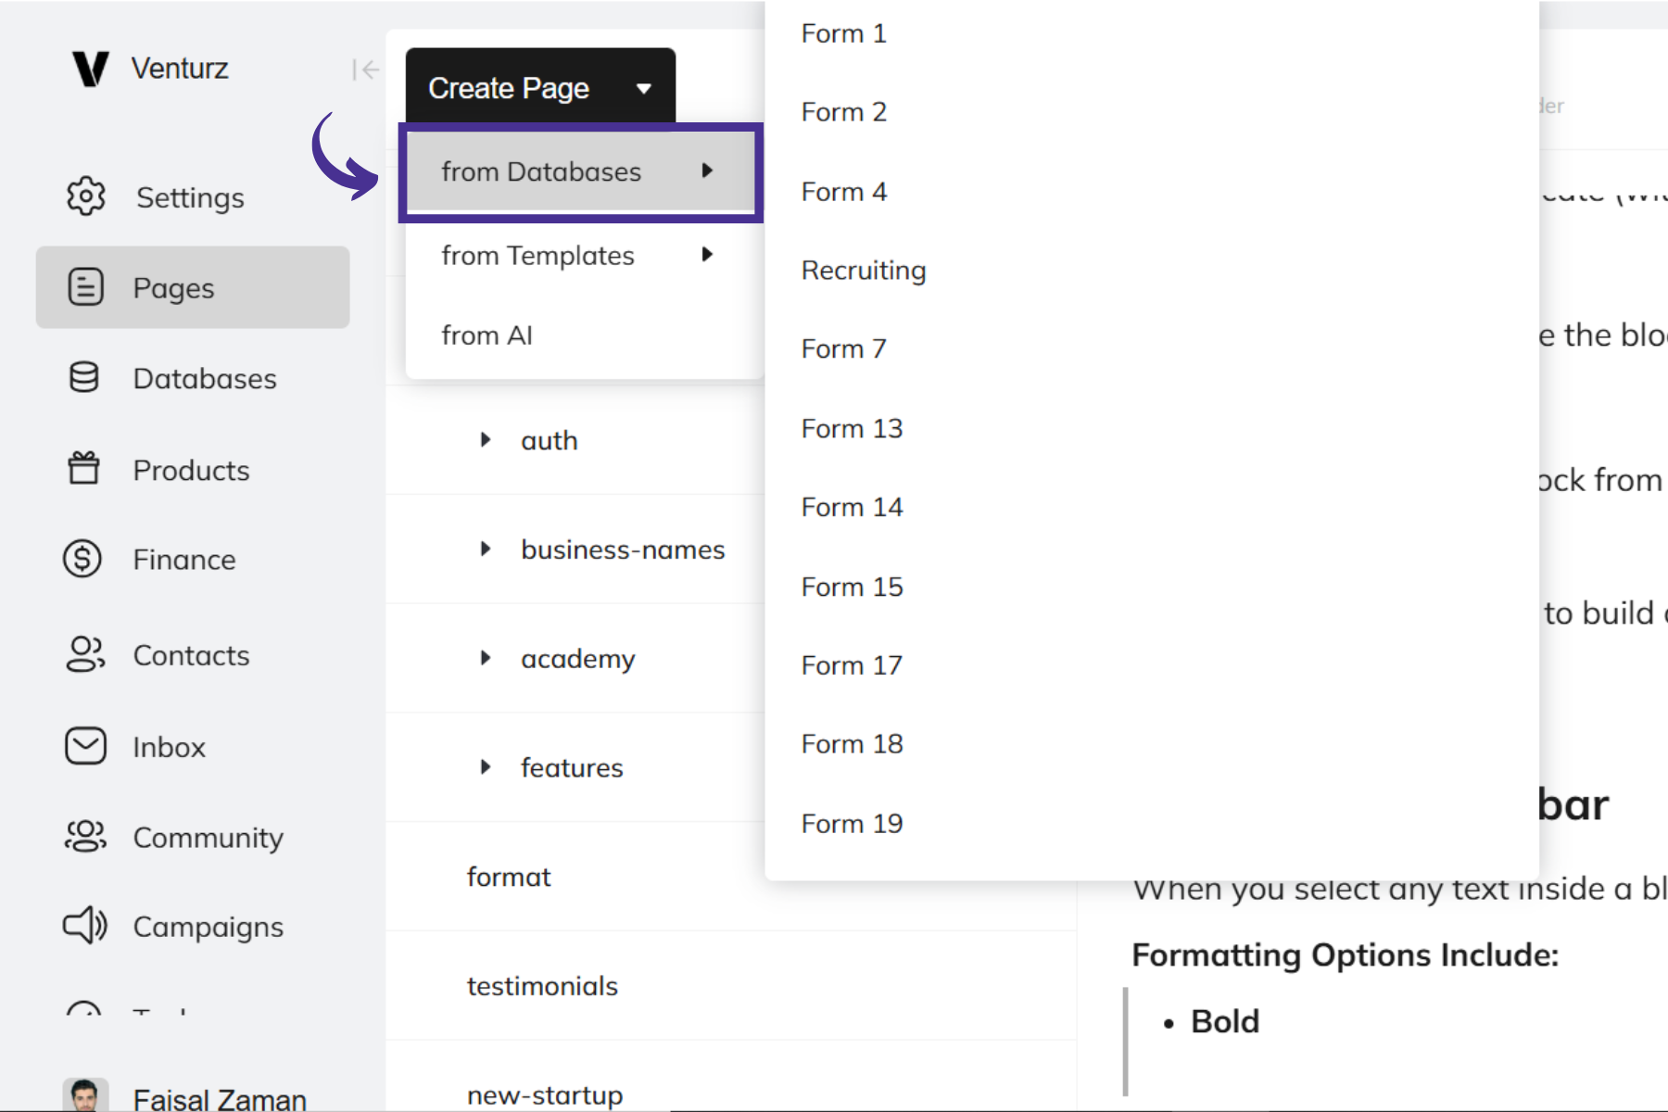The width and height of the screenshot is (1668, 1112).
Task: Open Settings via the gear icon
Action: [86, 196]
